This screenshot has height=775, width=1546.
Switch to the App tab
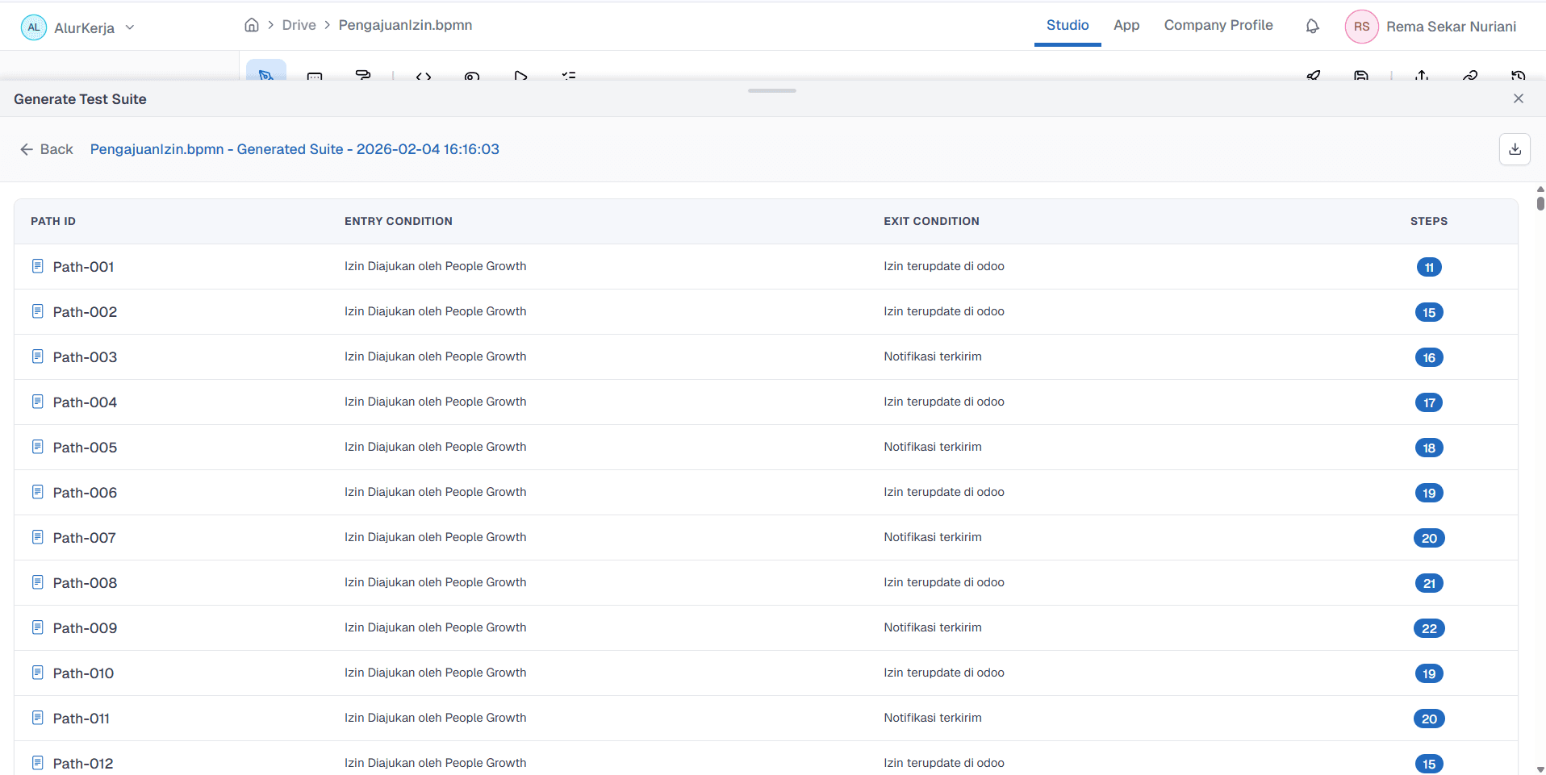pos(1126,25)
